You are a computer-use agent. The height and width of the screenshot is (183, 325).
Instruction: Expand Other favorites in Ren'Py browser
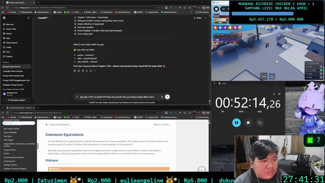[x=202, y=117]
